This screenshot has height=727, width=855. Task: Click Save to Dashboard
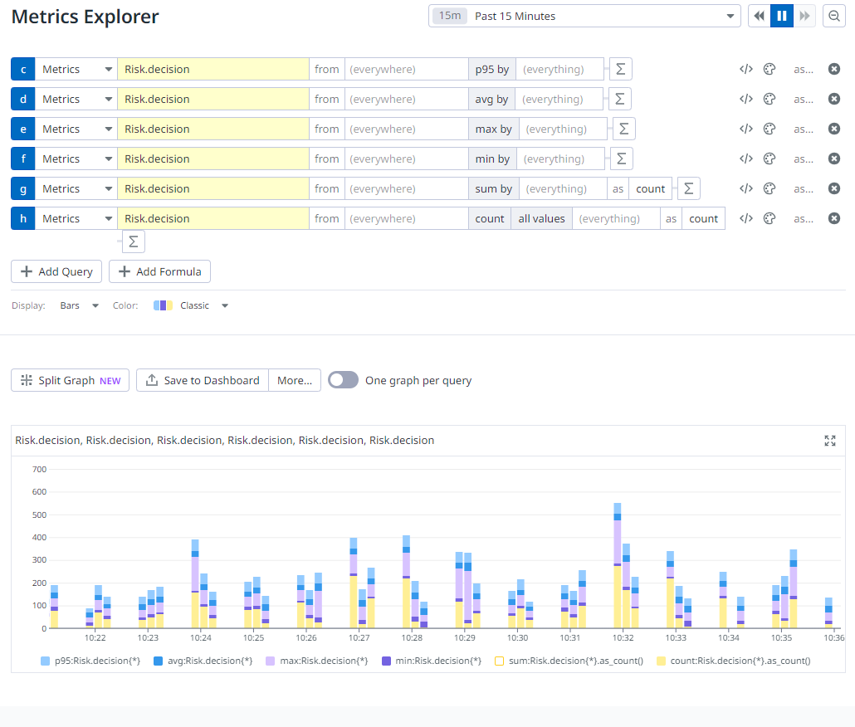point(203,380)
